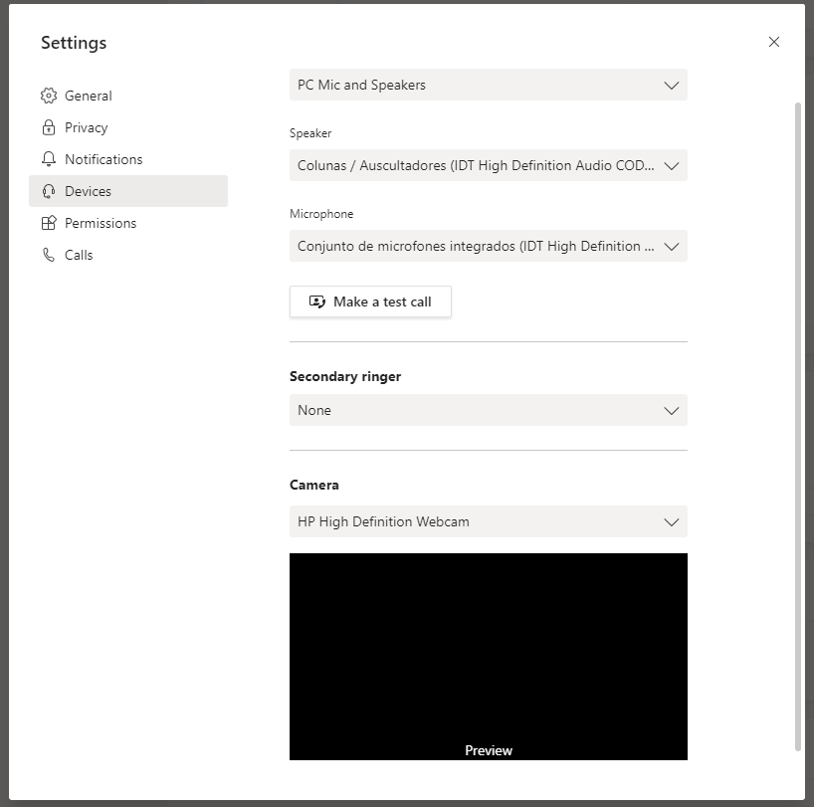Close the Settings dialog
This screenshot has height=807, width=814.
click(x=773, y=42)
